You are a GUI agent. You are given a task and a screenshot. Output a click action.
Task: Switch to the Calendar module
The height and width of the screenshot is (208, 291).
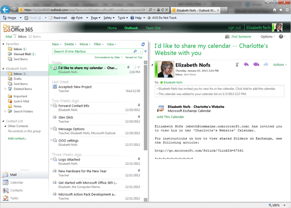coord(17,182)
